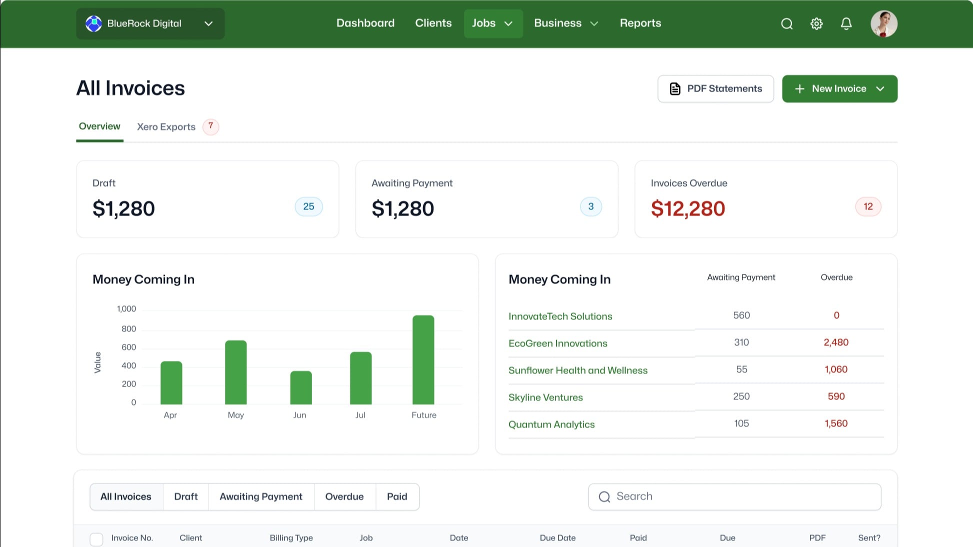Open the New Invoice dropdown arrow
The height and width of the screenshot is (547, 973).
(x=880, y=88)
